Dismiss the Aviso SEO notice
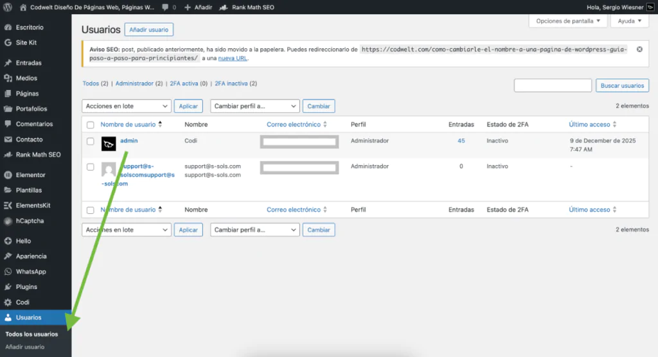 639,49
